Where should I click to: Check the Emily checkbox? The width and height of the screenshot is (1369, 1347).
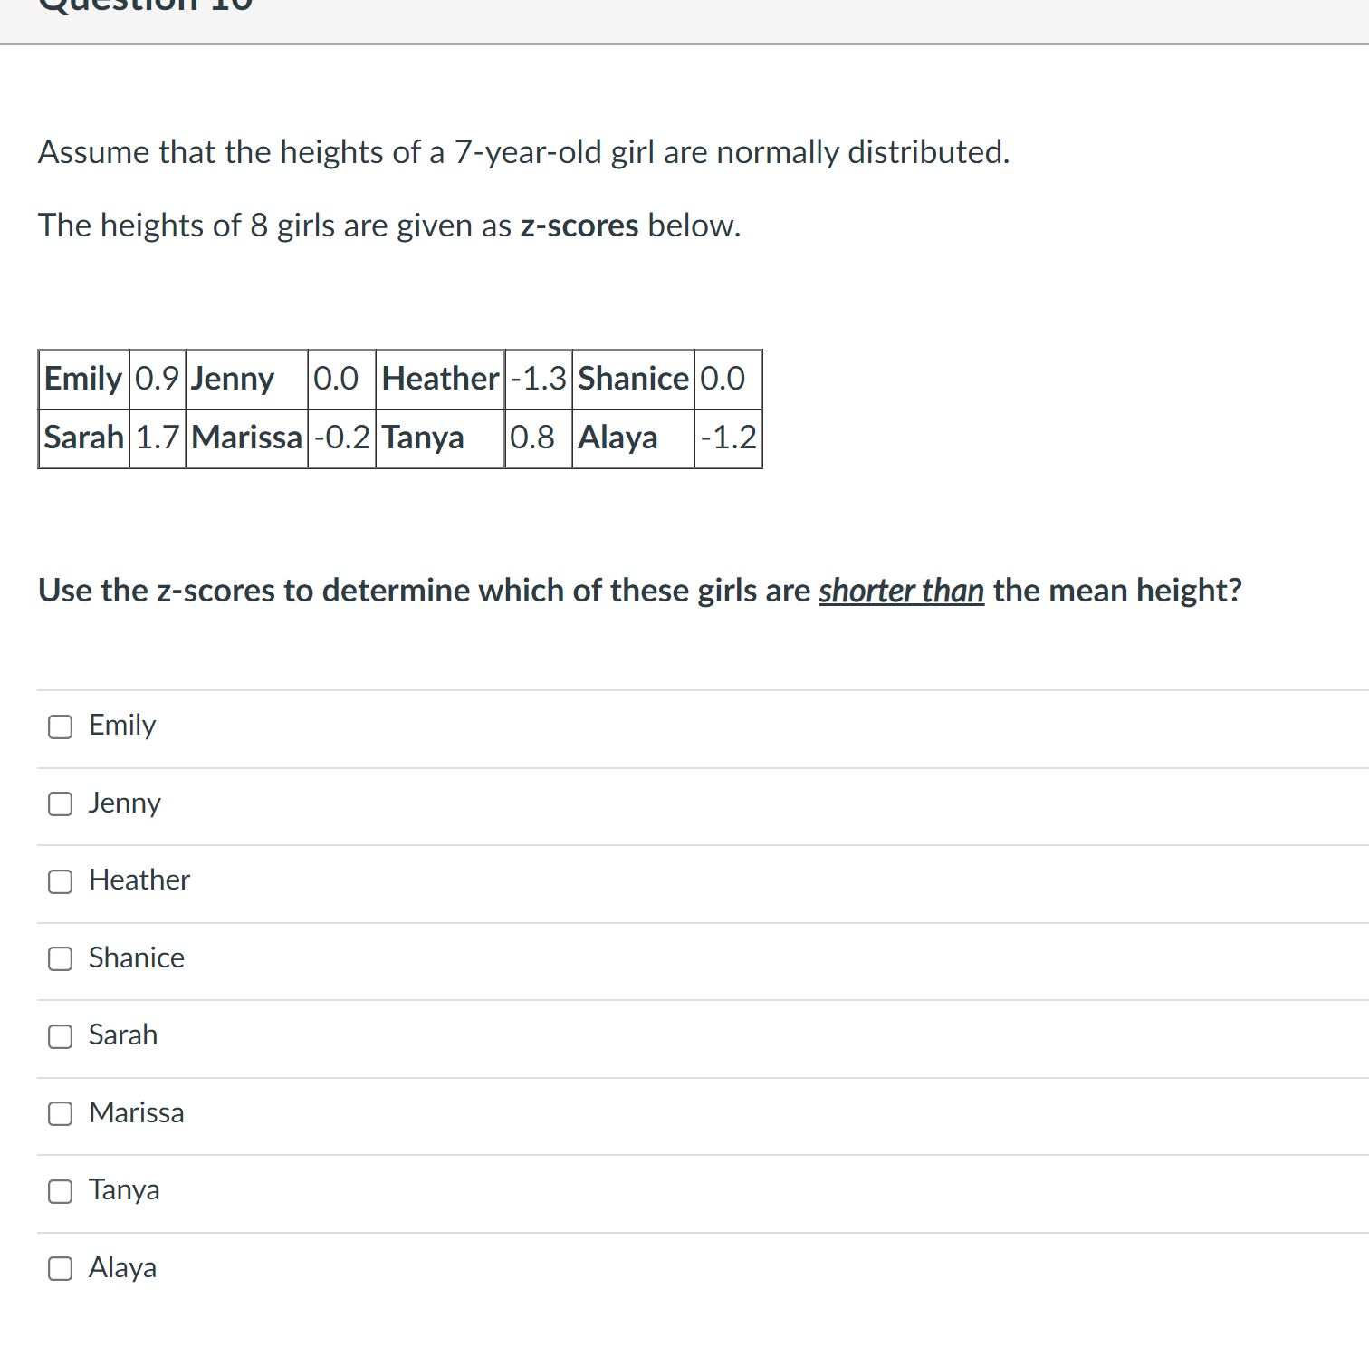coord(60,726)
